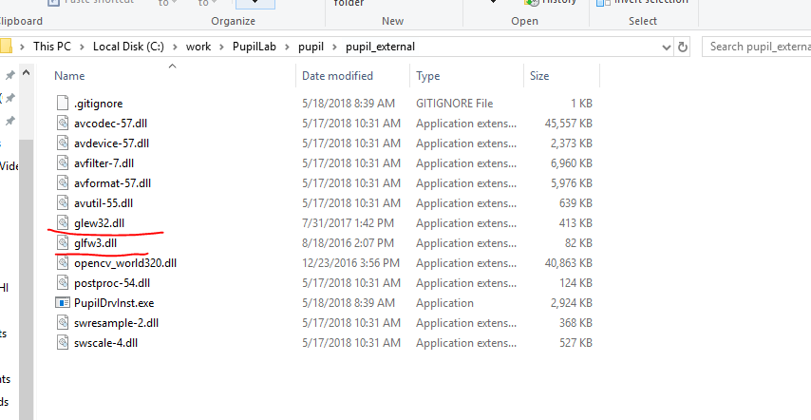Open the address bar history dropdown

(667, 48)
